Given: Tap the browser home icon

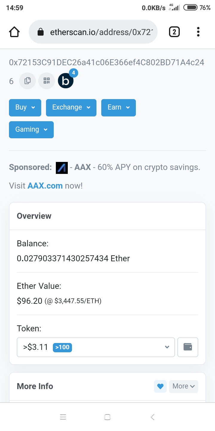Looking at the screenshot, I should (x=14, y=32).
